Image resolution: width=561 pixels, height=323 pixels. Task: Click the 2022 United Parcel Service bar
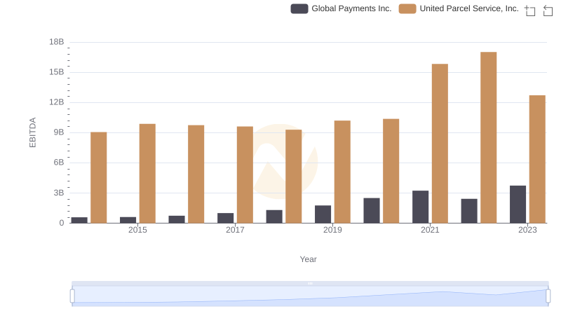coord(488,137)
